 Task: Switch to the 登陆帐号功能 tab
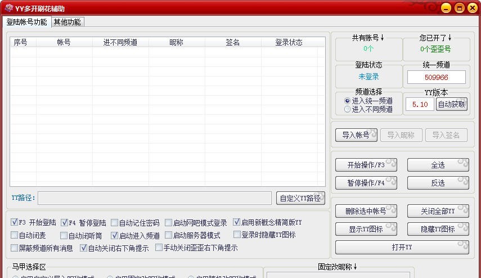(x=26, y=22)
